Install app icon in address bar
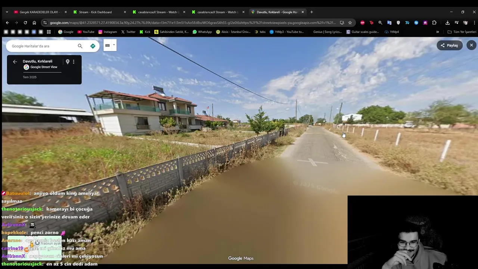The height and width of the screenshot is (269, 478). [342, 22]
